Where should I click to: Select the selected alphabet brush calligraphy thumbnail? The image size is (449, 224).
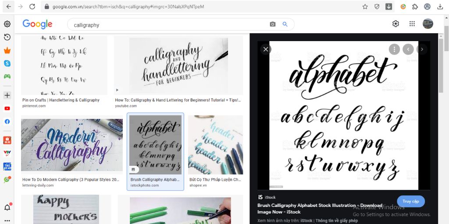(x=156, y=145)
